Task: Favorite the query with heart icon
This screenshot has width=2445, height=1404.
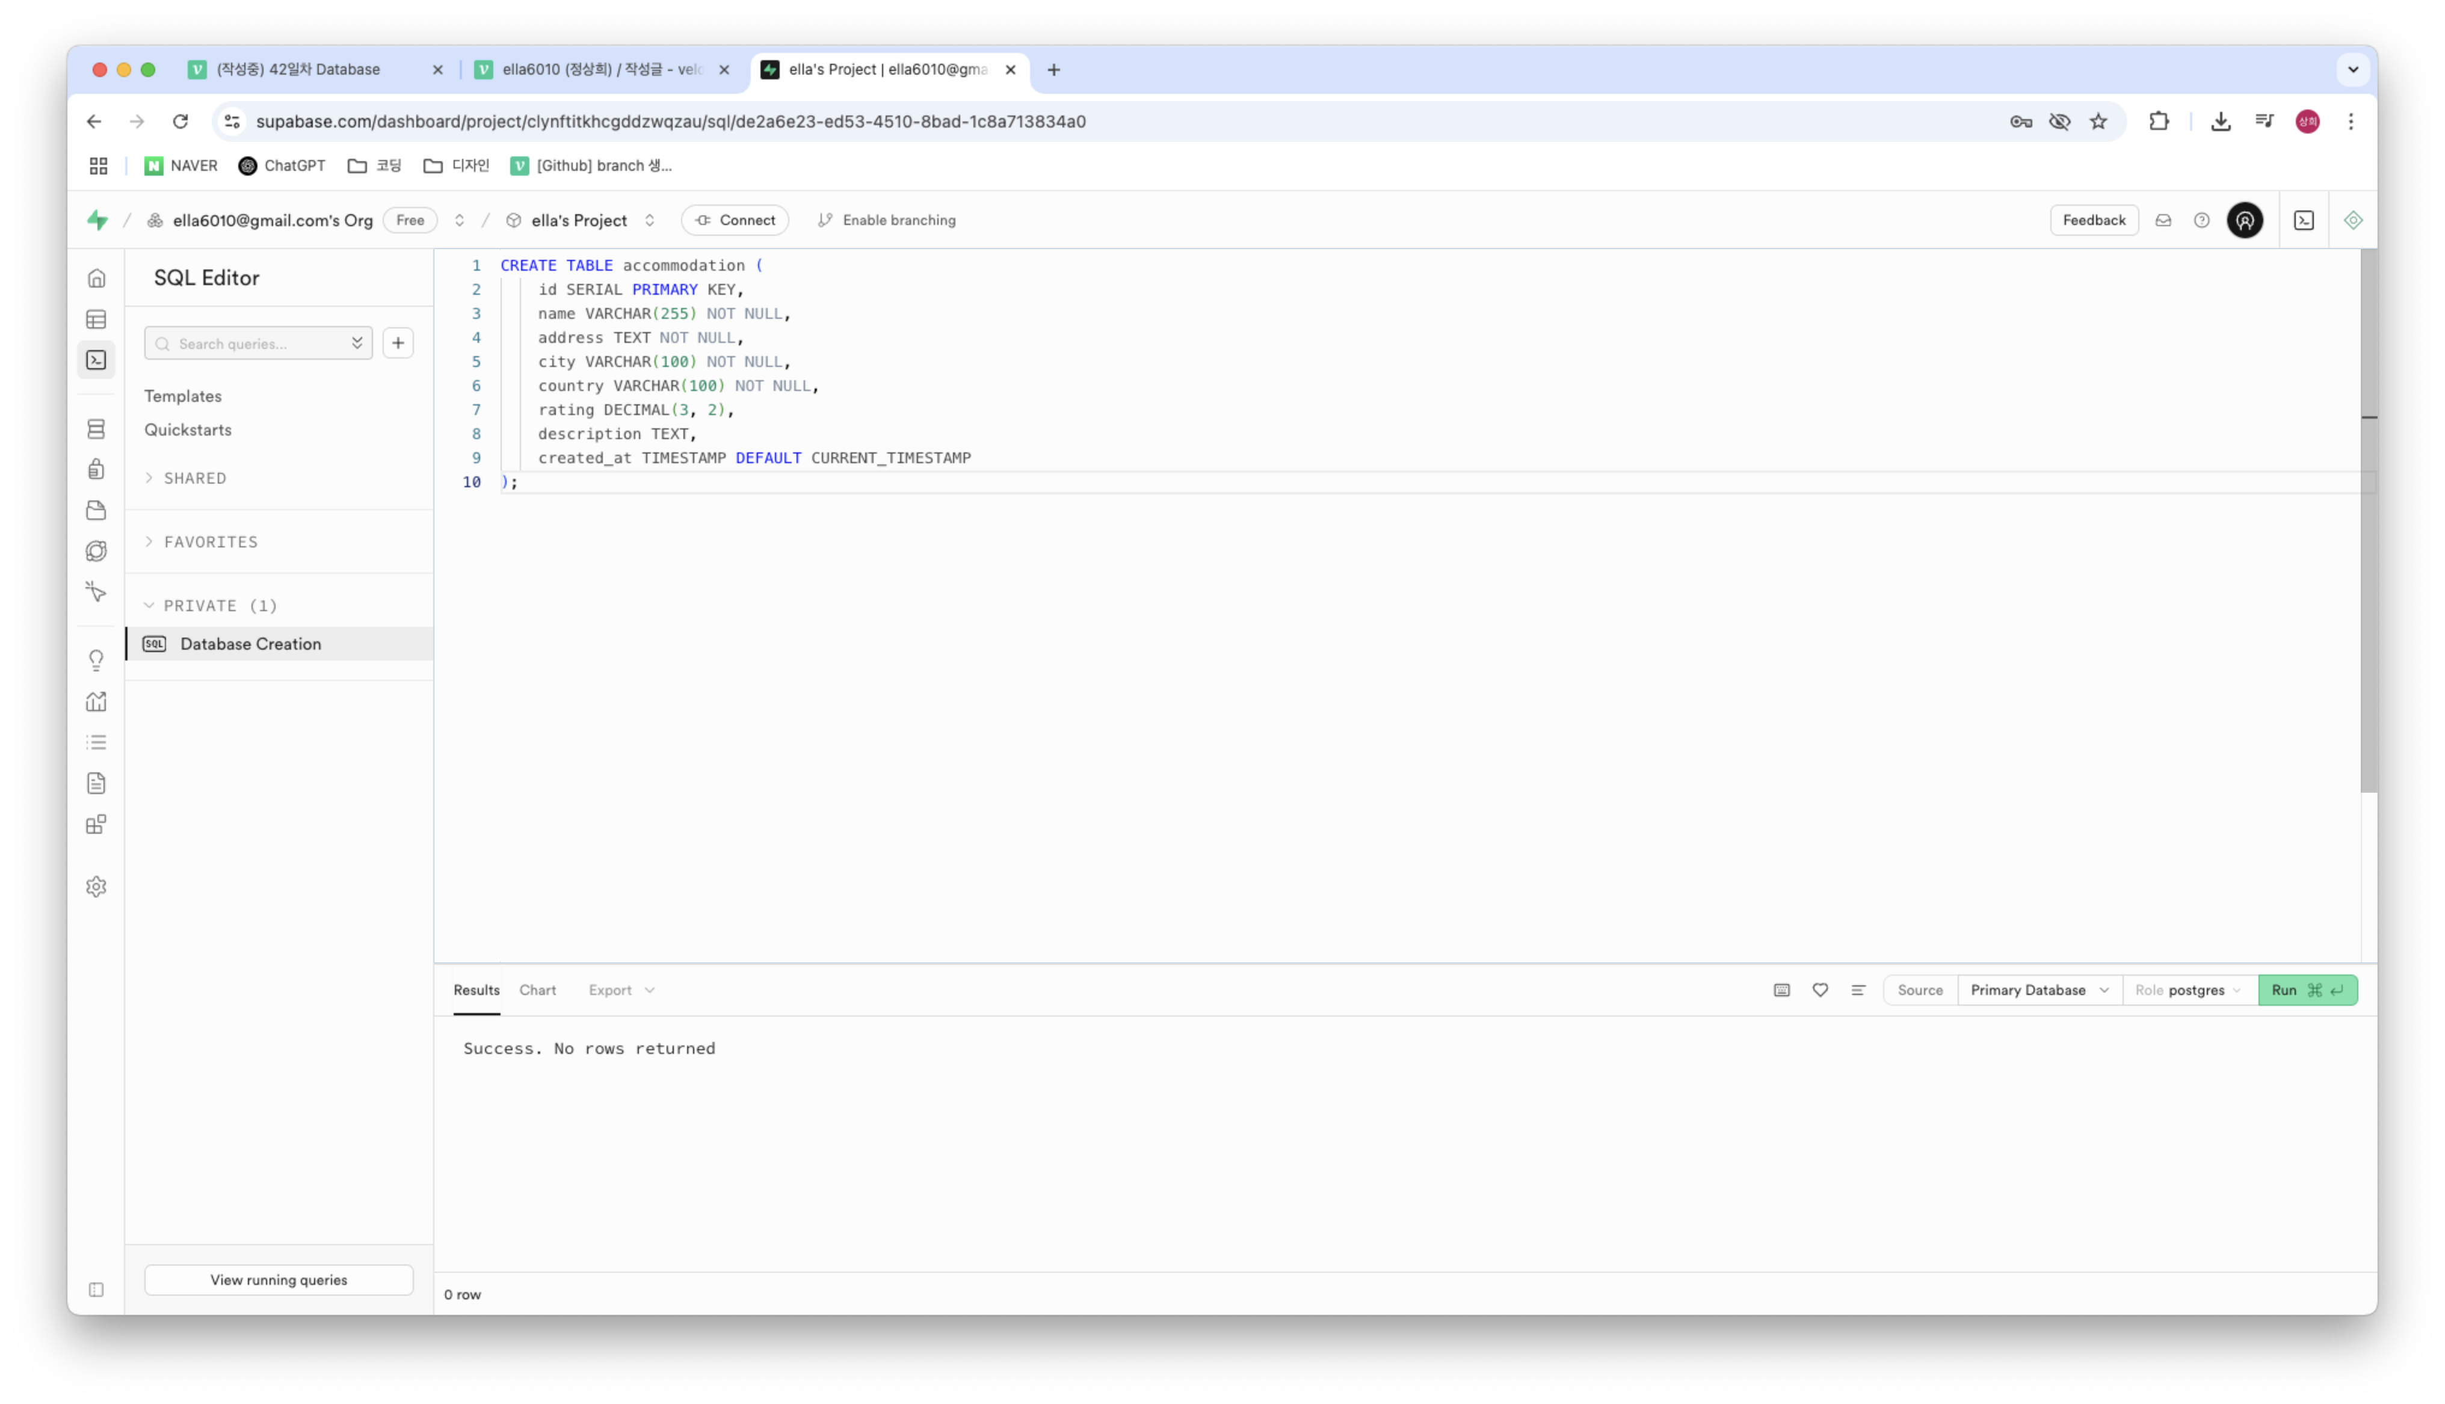Action: (x=1819, y=990)
